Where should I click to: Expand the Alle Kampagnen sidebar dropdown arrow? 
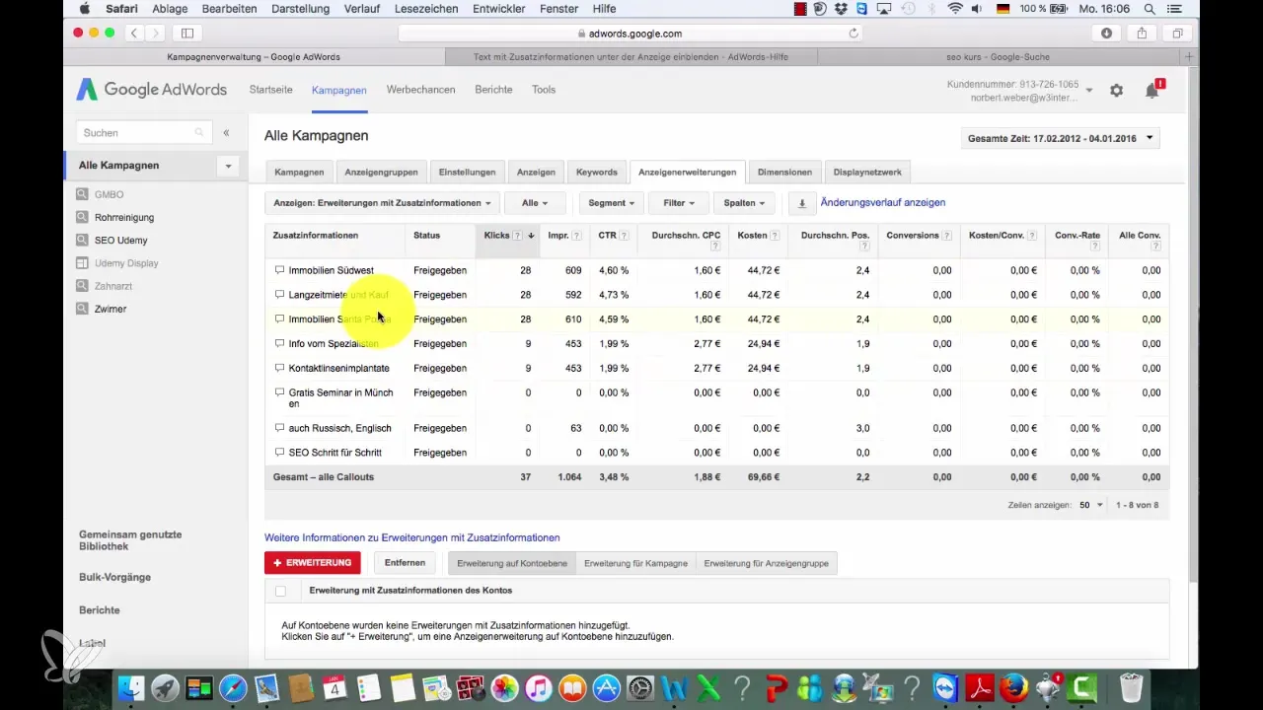click(x=228, y=166)
